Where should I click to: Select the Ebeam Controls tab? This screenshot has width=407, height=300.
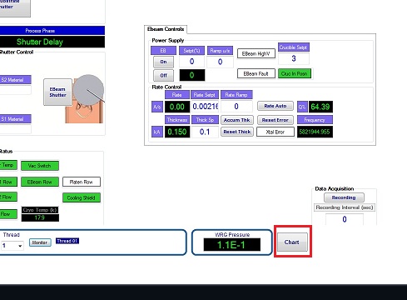(166, 29)
